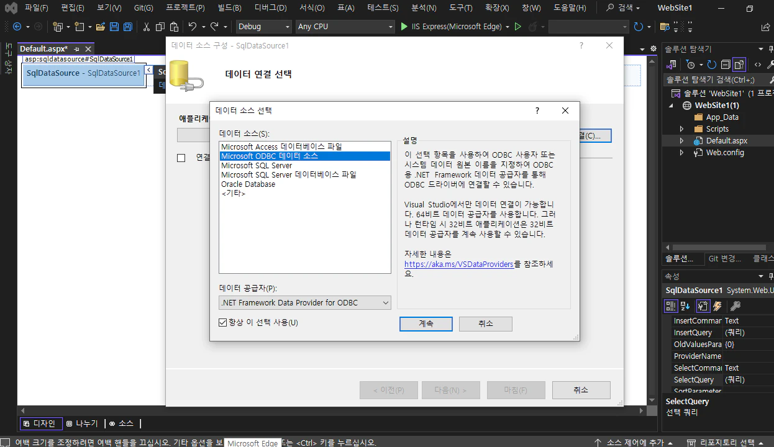Click the Redo arrow icon
Image resolution: width=774 pixels, height=447 pixels.
[214, 27]
